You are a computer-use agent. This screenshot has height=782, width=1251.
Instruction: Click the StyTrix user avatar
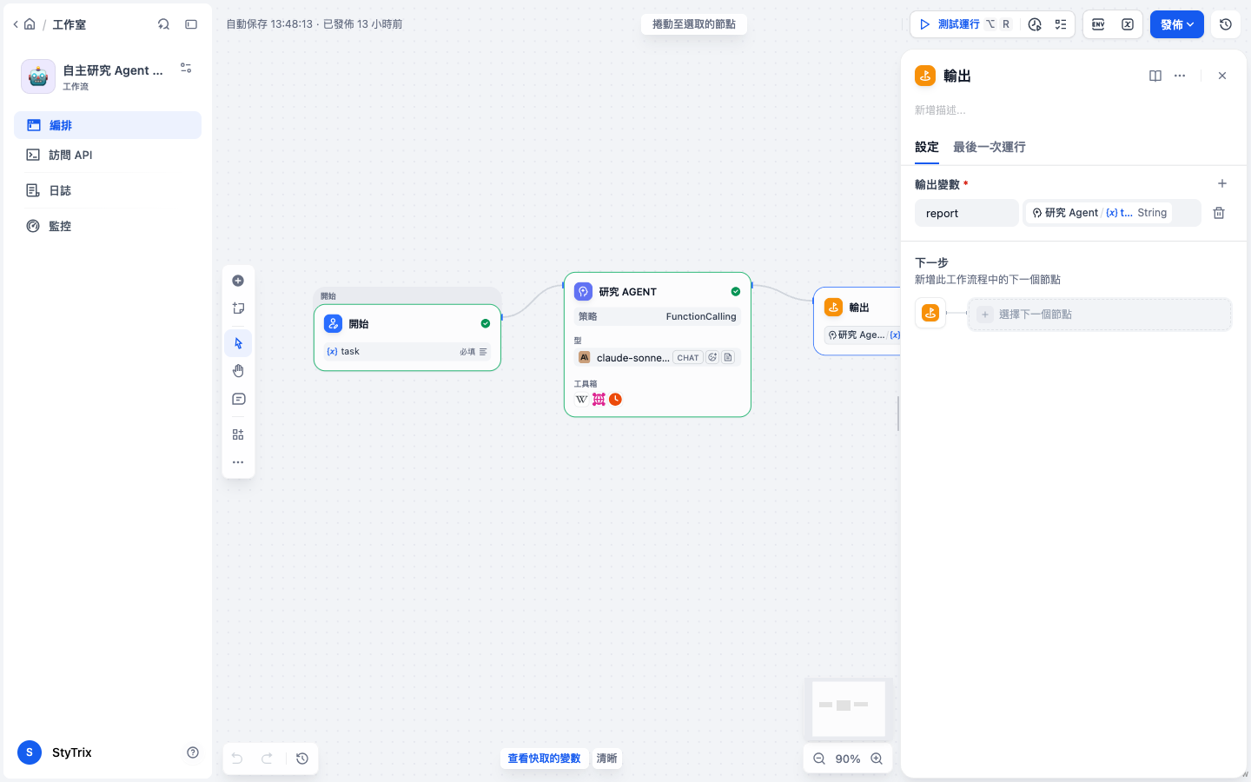point(30,752)
